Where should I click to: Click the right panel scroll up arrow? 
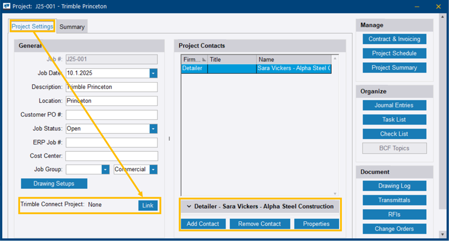[x=443, y=17]
